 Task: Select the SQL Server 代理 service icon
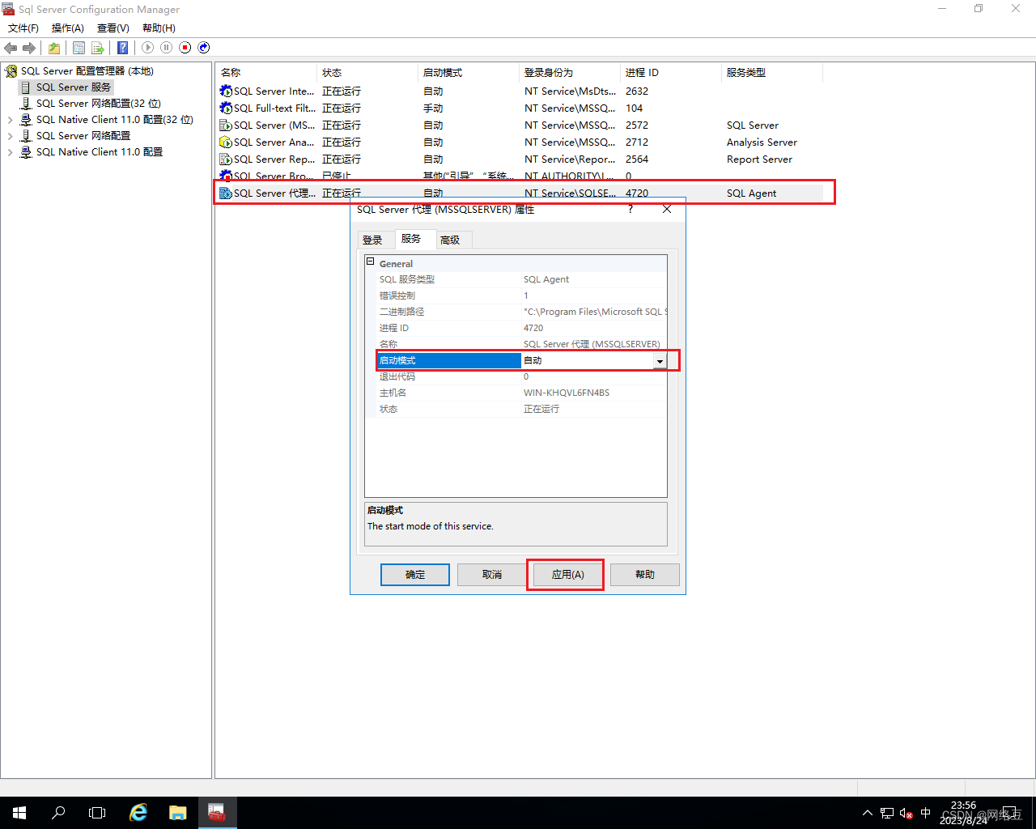tap(226, 193)
